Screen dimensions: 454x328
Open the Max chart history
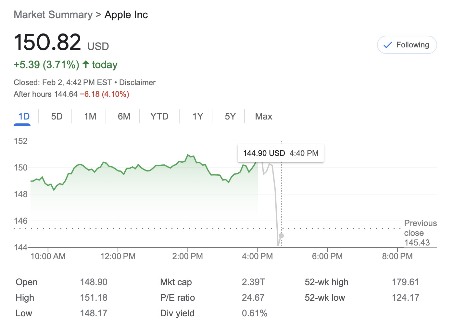click(x=263, y=116)
